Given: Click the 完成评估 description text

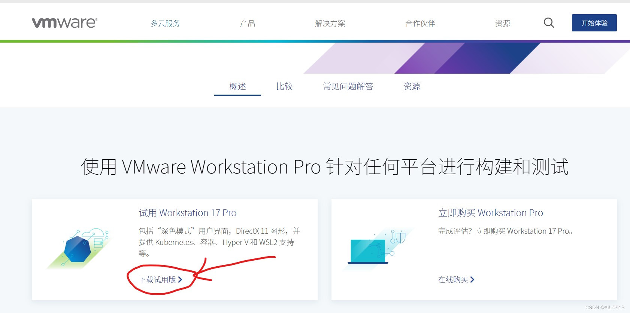Looking at the screenshot, I should click(x=505, y=231).
